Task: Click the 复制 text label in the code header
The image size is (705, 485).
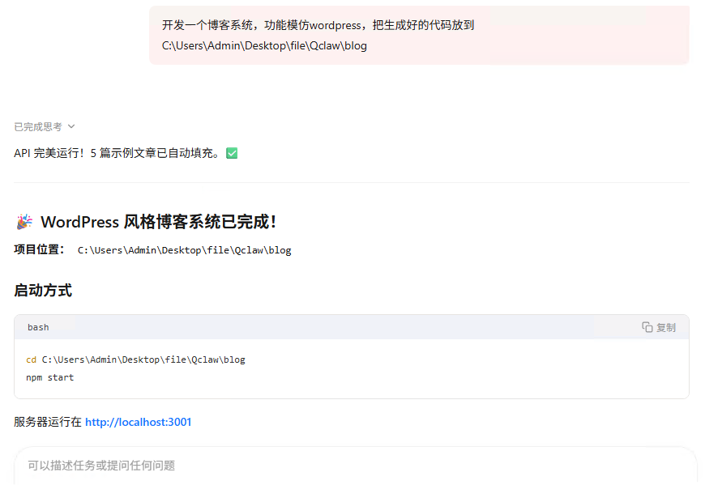Action: [665, 327]
